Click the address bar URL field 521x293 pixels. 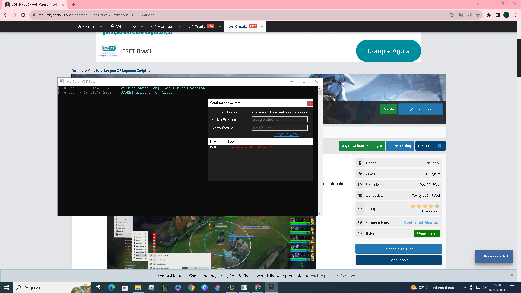tap(239, 15)
